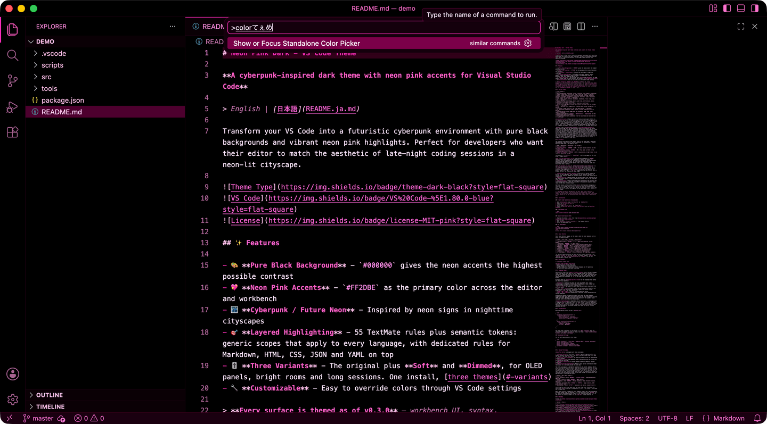
Task: Open the Source Control view
Action: click(13, 81)
